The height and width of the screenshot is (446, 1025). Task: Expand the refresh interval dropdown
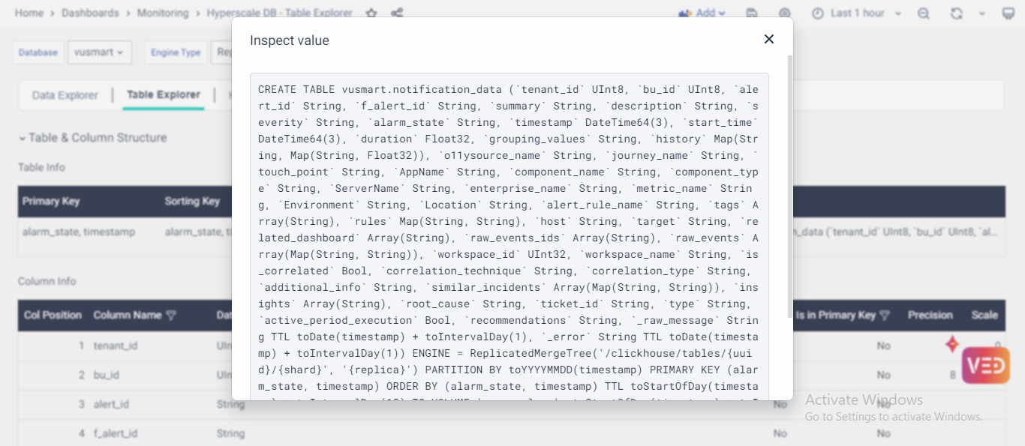tap(982, 13)
